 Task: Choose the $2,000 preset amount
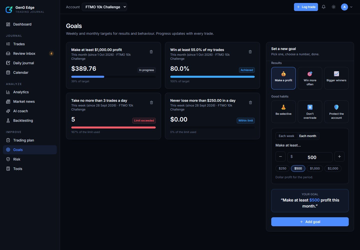[333, 168]
